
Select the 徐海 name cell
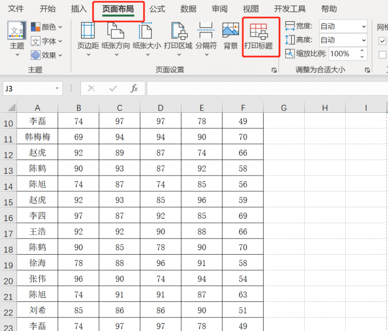pyautogui.click(x=37, y=263)
